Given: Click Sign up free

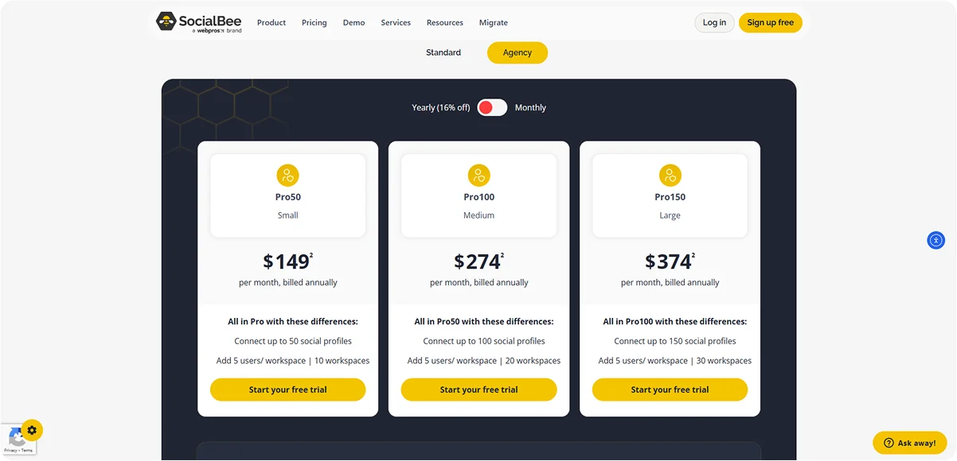Looking at the screenshot, I should (770, 22).
